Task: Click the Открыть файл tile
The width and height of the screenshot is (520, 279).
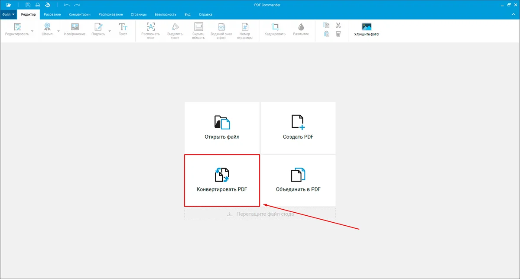Action: tap(222, 128)
